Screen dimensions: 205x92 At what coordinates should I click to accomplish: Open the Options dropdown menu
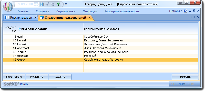pos(176,11)
